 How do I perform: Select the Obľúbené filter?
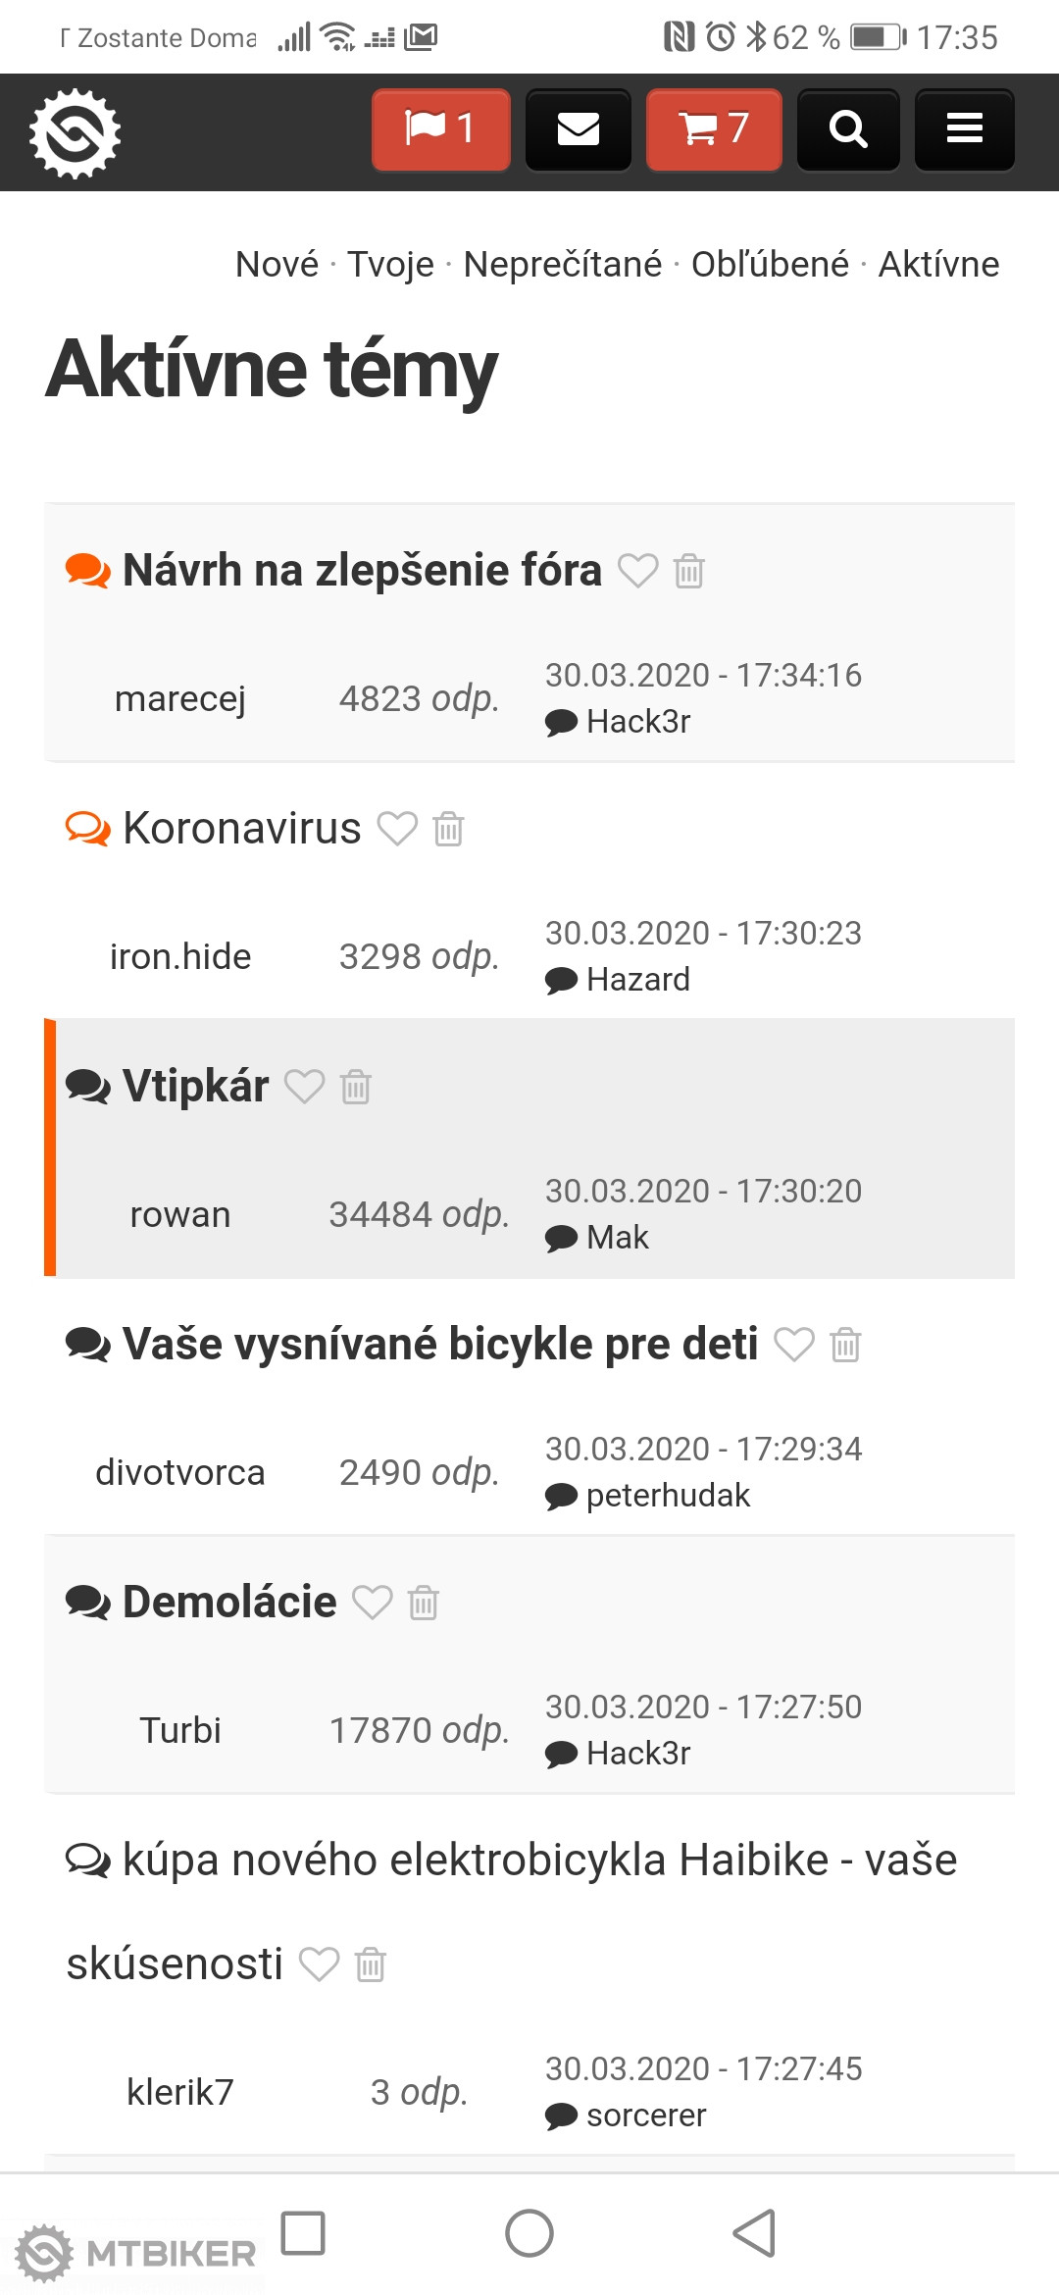[x=770, y=264]
